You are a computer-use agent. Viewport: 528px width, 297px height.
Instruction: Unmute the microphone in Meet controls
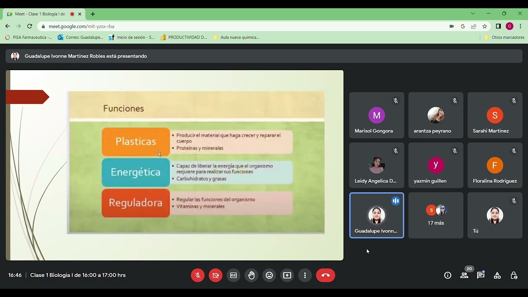point(198,275)
